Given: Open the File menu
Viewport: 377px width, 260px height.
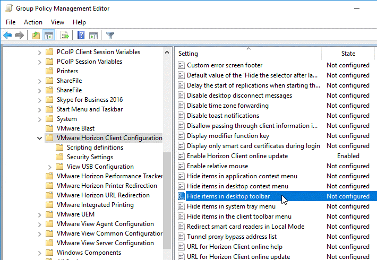Looking at the screenshot, I should [11, 22].
